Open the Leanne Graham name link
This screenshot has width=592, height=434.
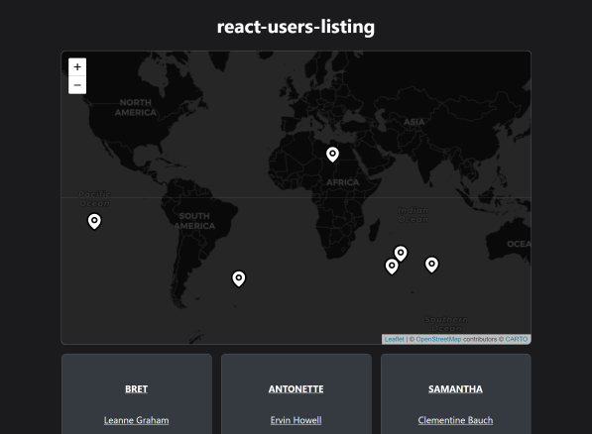[x=136, y=420]
